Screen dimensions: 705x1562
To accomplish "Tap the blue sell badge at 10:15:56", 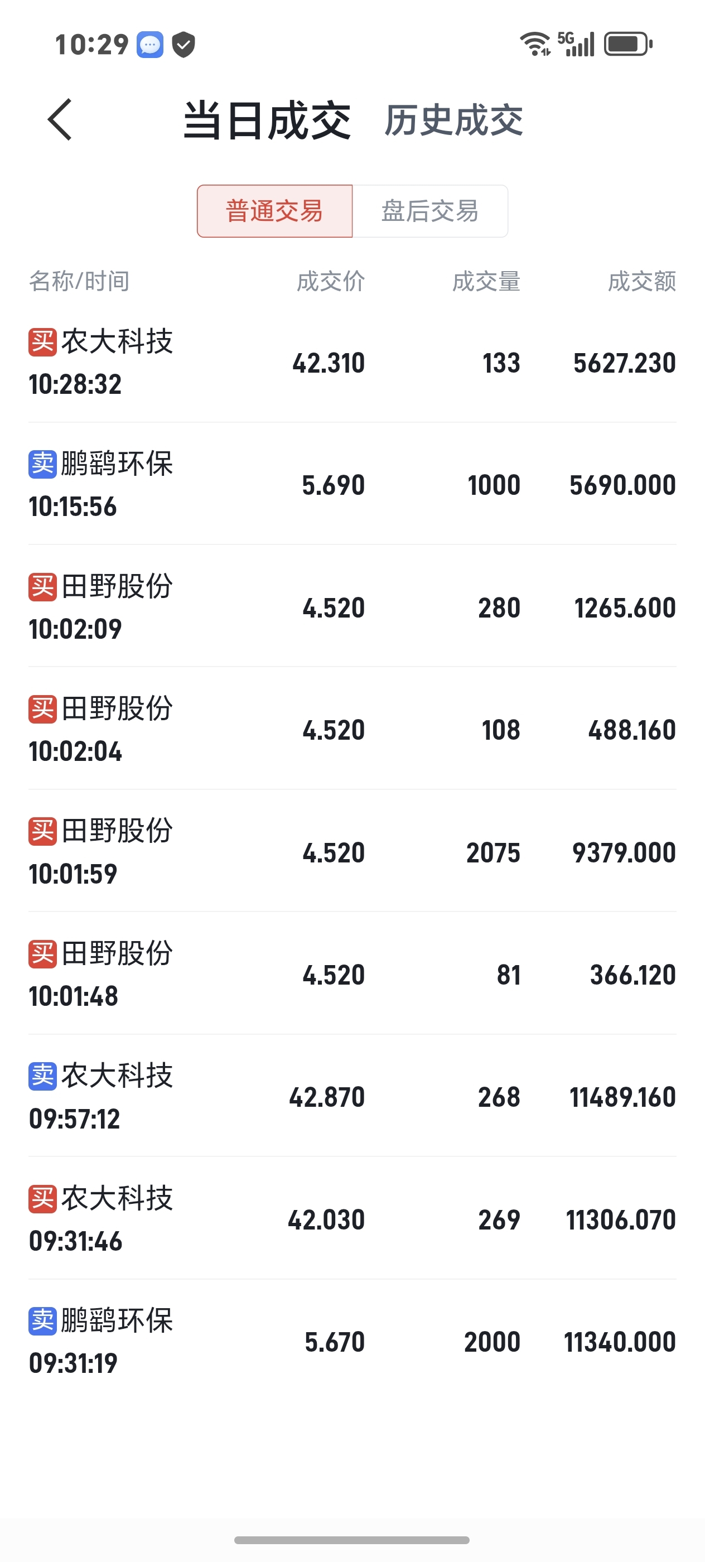I will tap(42, 465).
